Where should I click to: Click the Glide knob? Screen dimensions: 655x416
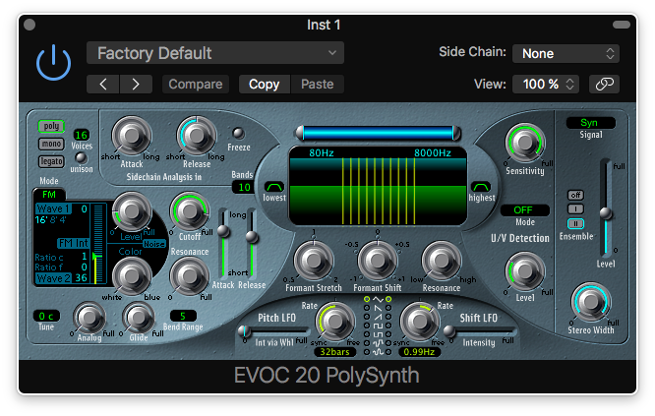click(139, 318)
